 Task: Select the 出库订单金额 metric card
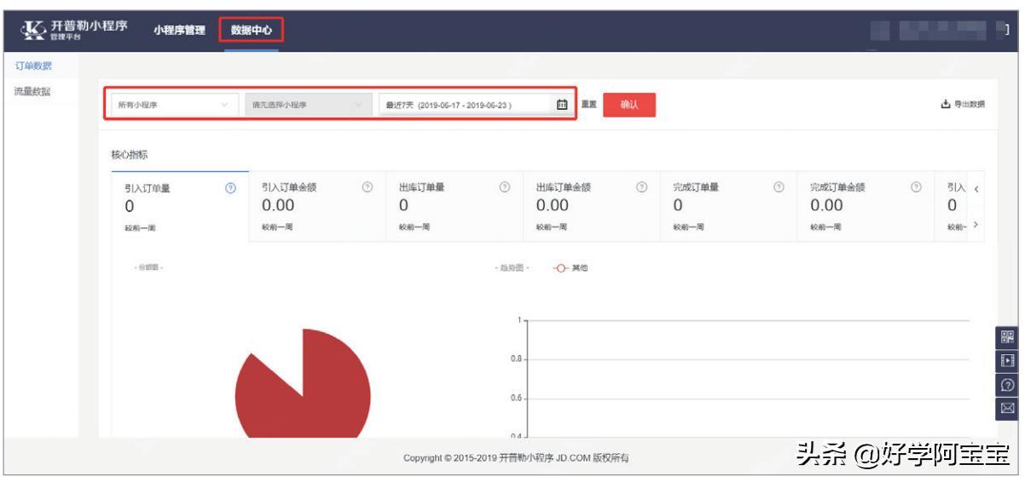[x=592, y=207]
